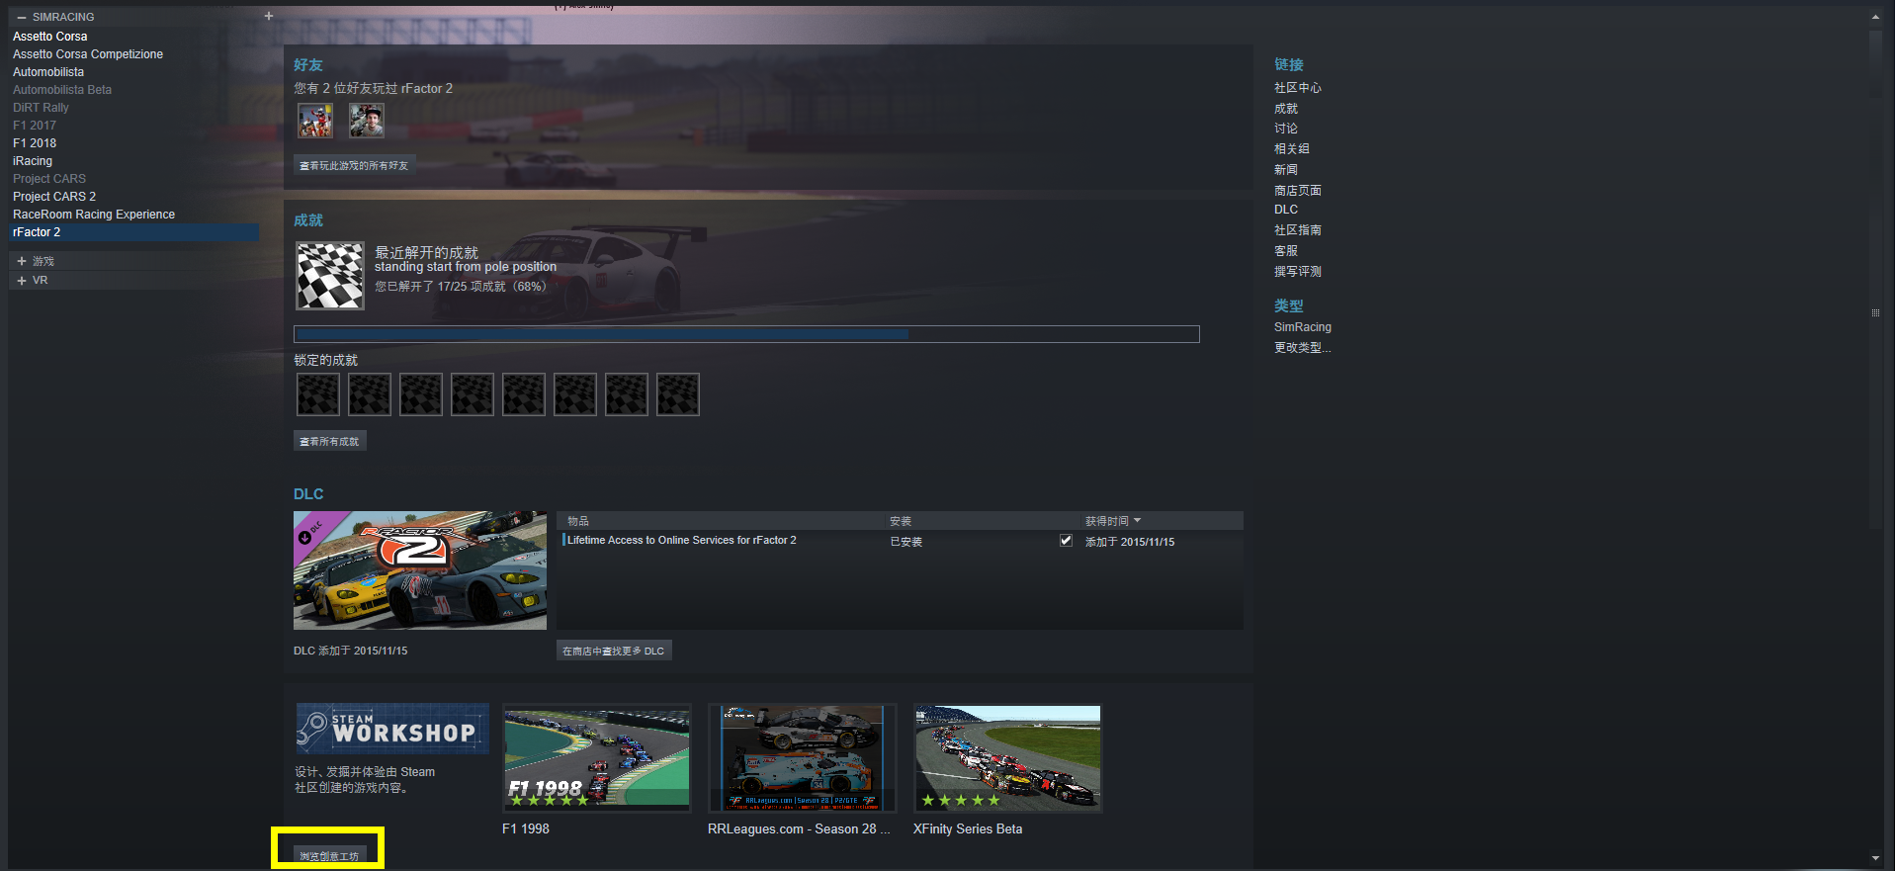Image resolution: width=1895 pixels, height=871 pixels.
Task: Select F1 2018 in the library list
Action: [35, 143]
